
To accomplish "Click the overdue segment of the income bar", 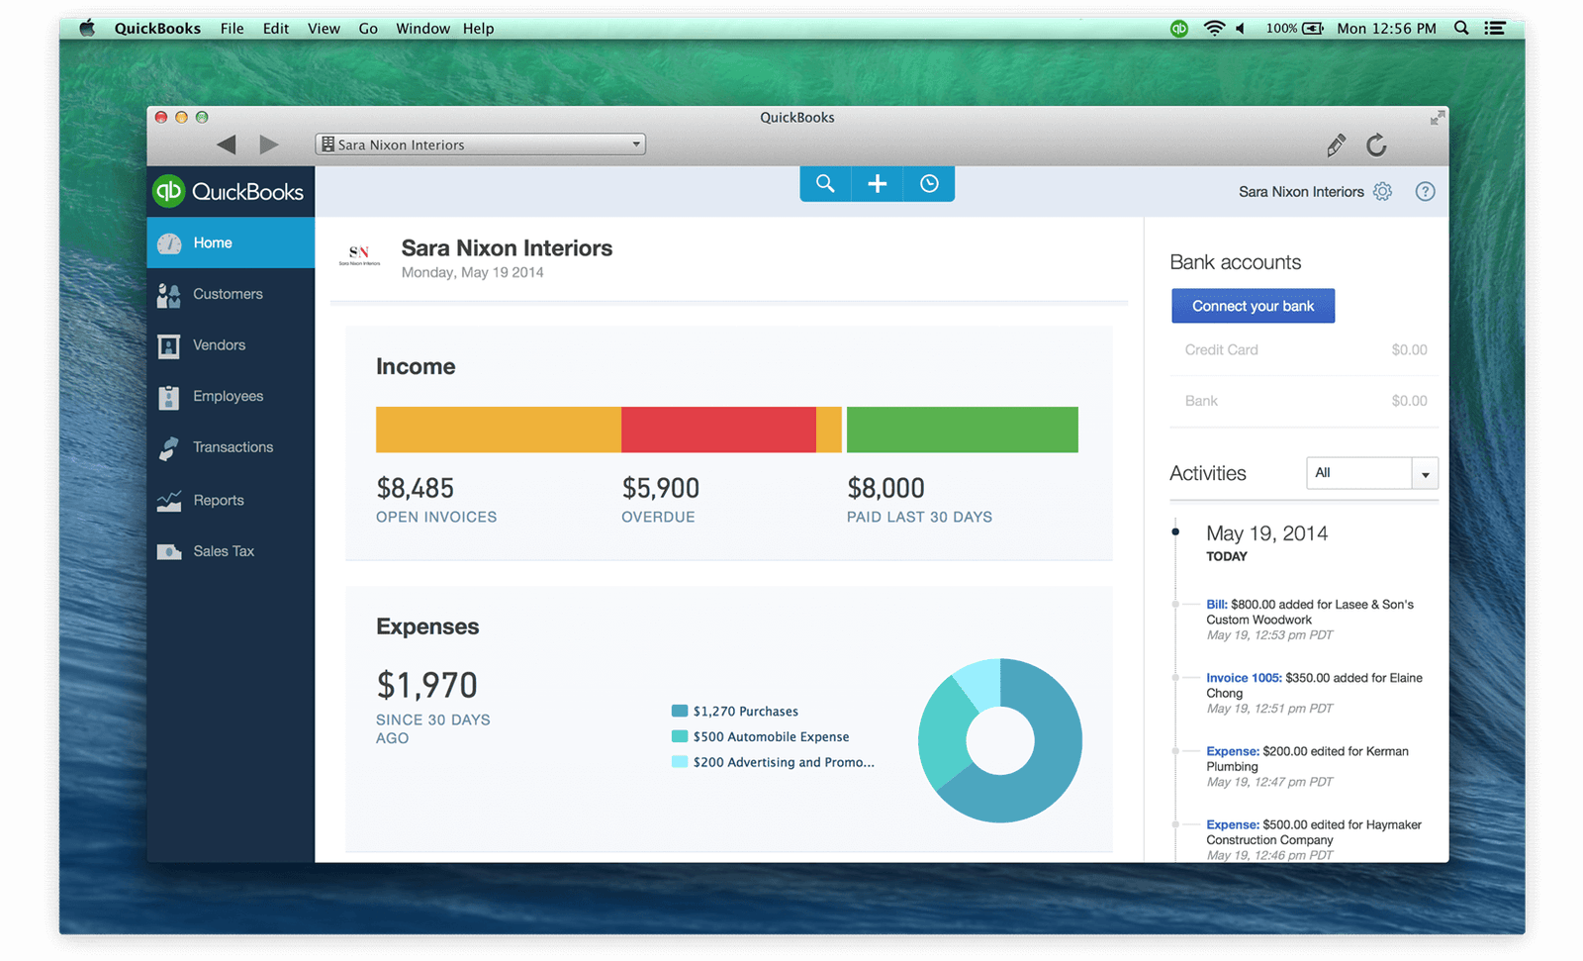I will (718, 429).
